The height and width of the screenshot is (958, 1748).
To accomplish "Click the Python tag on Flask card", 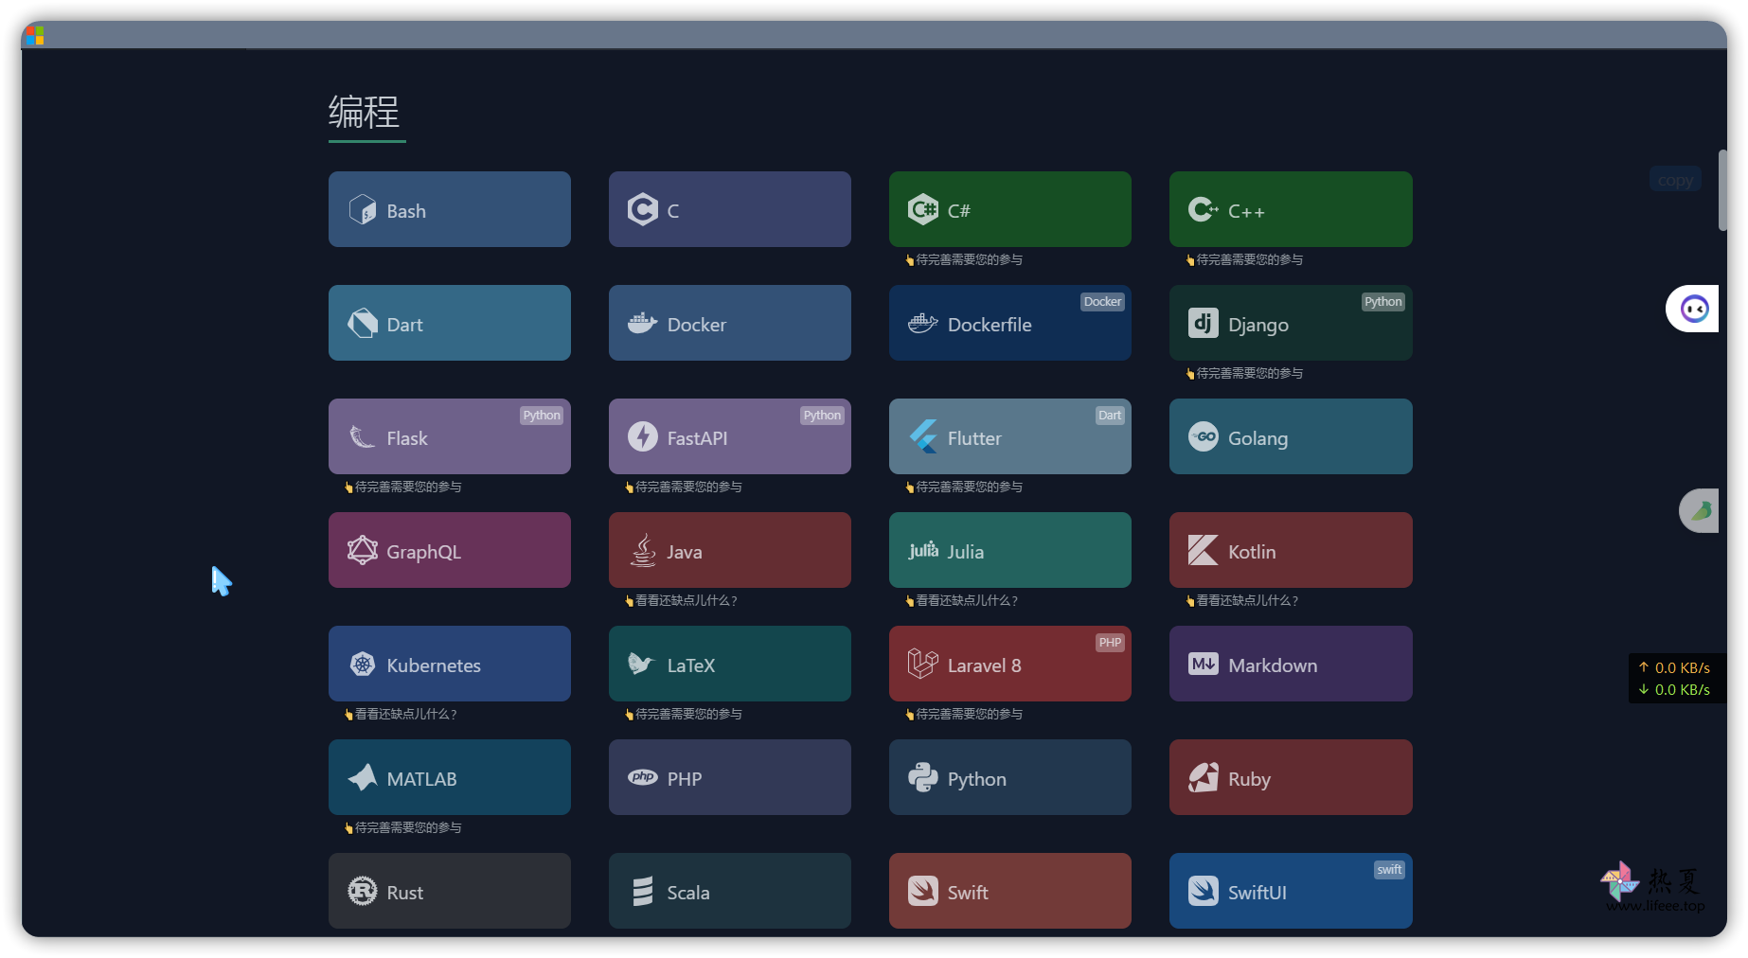I will 542,416.
